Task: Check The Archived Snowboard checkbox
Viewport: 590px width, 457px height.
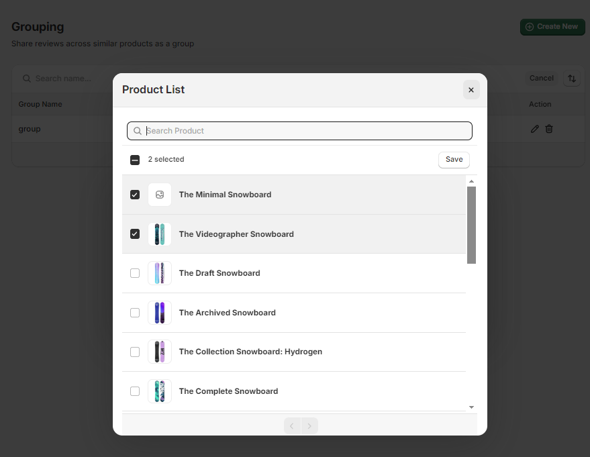Action: coord(135,313)
